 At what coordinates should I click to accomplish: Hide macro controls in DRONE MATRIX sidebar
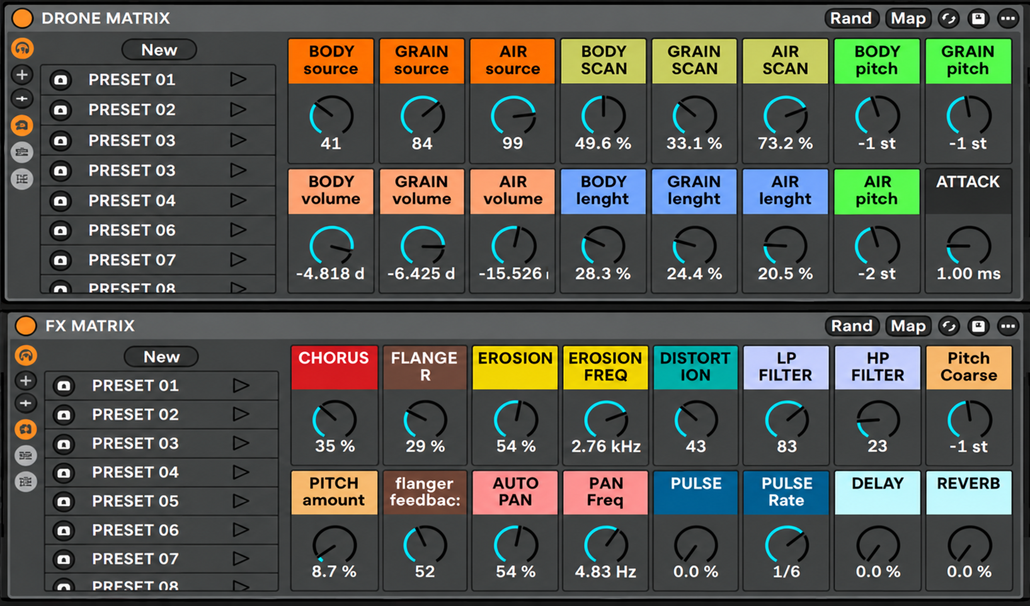[x=22, y=49]
